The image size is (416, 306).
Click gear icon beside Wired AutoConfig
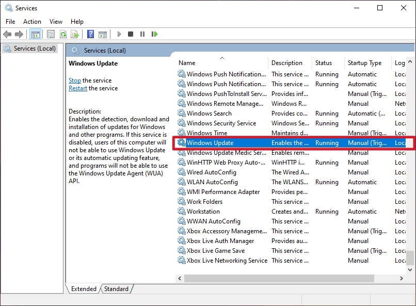coord(181,172)
